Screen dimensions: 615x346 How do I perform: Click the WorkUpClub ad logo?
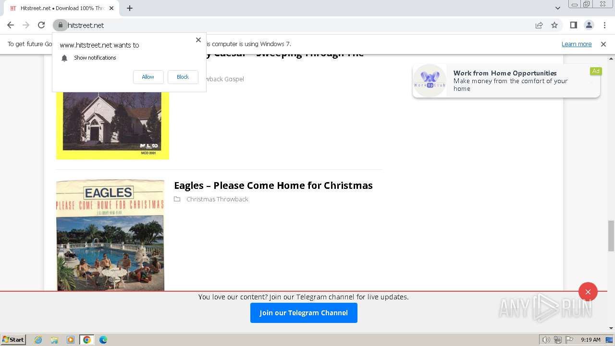(430, 80)
